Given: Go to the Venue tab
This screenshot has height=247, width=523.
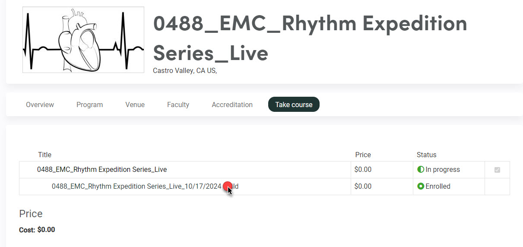Looking at the screenshot, I should pyautogui.click(x=135, y=104).
